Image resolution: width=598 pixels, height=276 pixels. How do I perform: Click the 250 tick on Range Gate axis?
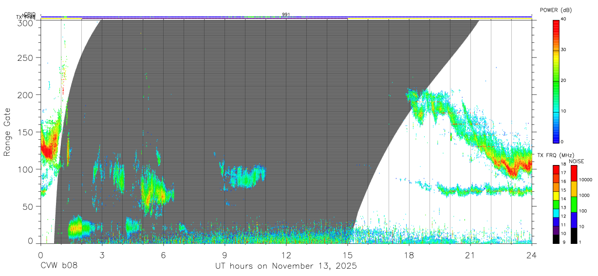coord(25,57)
